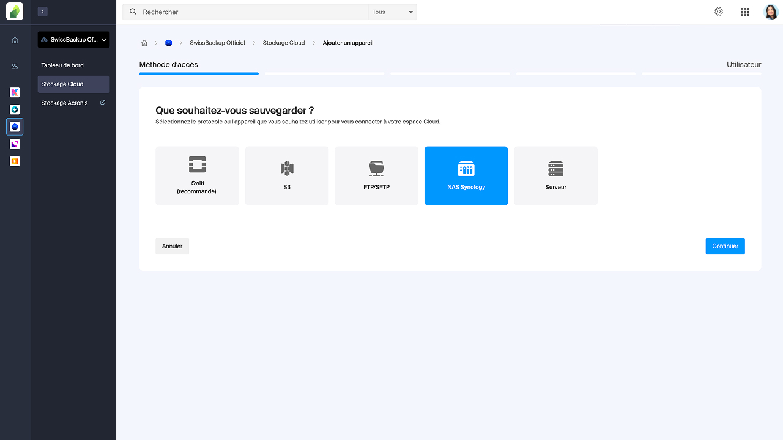The image size is (783, 440).
Task: Open the settings gear icon
Action: [x=718, y=11]
